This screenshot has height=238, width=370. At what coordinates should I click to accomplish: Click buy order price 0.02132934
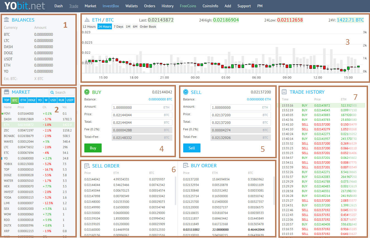click(x=191, y=185)
